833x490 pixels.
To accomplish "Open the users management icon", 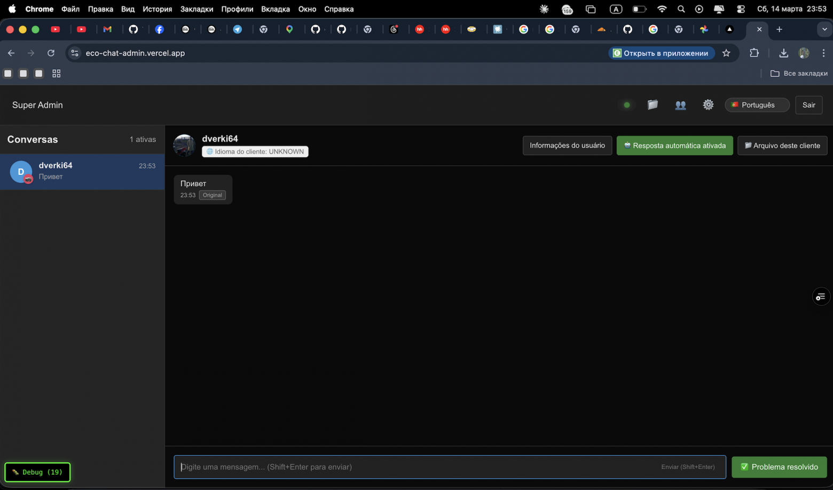I will point(680,105).
